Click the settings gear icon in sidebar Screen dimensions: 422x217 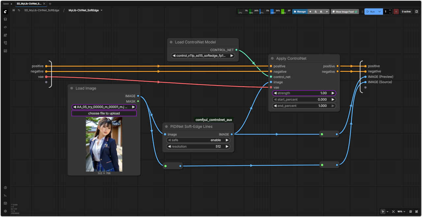coord(5,211)
